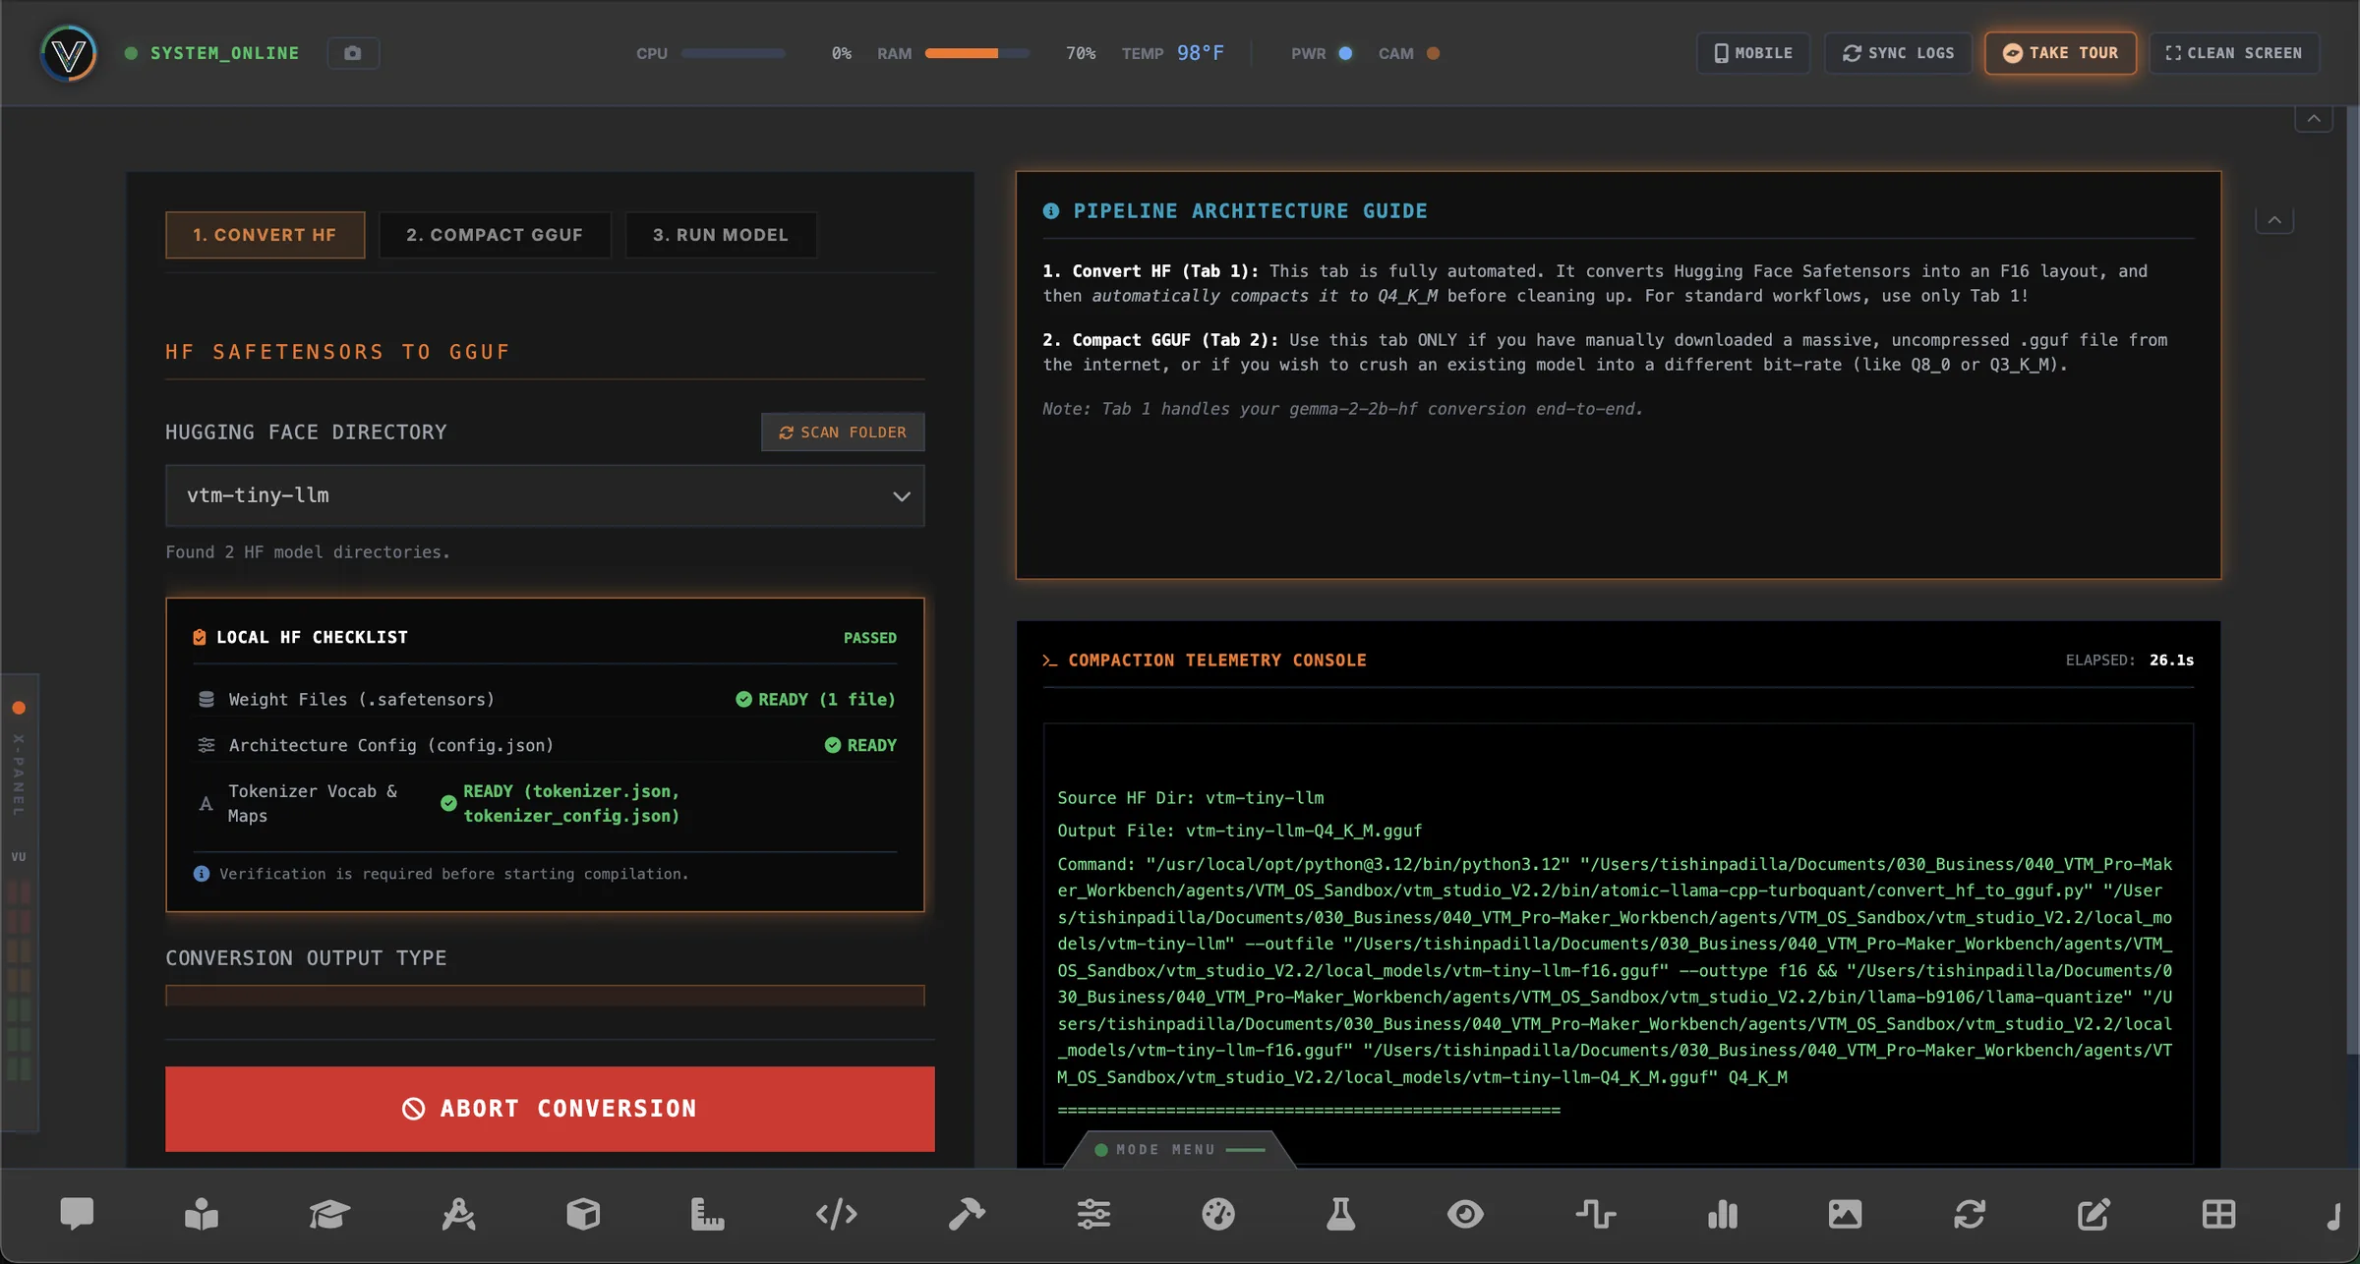The image size is (2360, 1264).
Task: Click the conversion output type field
Action: pos(545,995)
